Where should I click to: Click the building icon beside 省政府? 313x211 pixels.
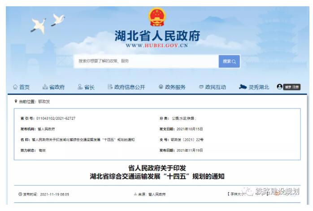click(45, 87)
